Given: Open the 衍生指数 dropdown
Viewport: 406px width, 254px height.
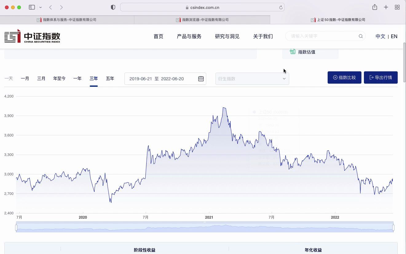Looking at the screenshot, I should (x=252, y=79).
